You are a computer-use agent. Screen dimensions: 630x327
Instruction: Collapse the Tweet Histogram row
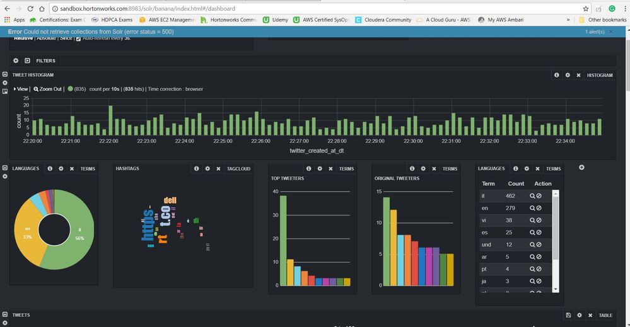[5, 74]
